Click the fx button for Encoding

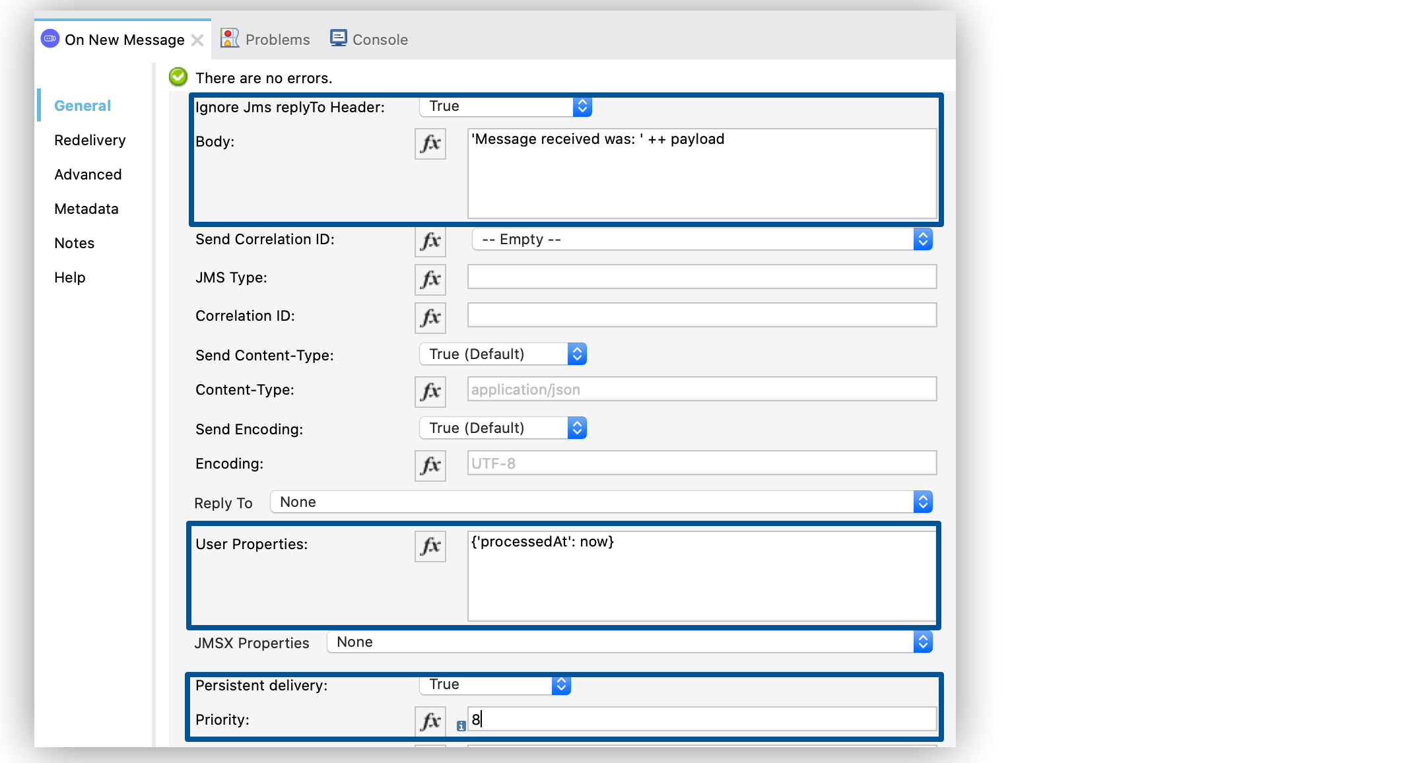pyautogui.click(x=430, y=466)
